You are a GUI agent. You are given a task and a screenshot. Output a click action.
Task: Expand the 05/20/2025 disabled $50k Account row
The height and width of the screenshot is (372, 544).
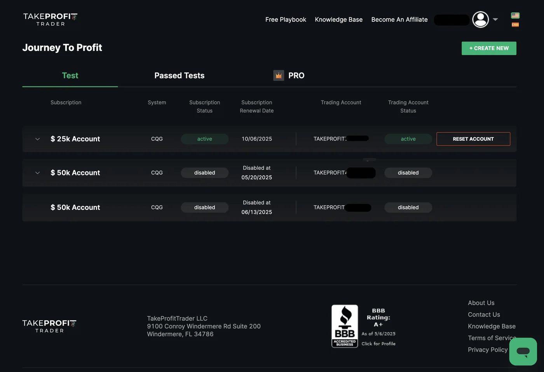click(x=37, y=173)
